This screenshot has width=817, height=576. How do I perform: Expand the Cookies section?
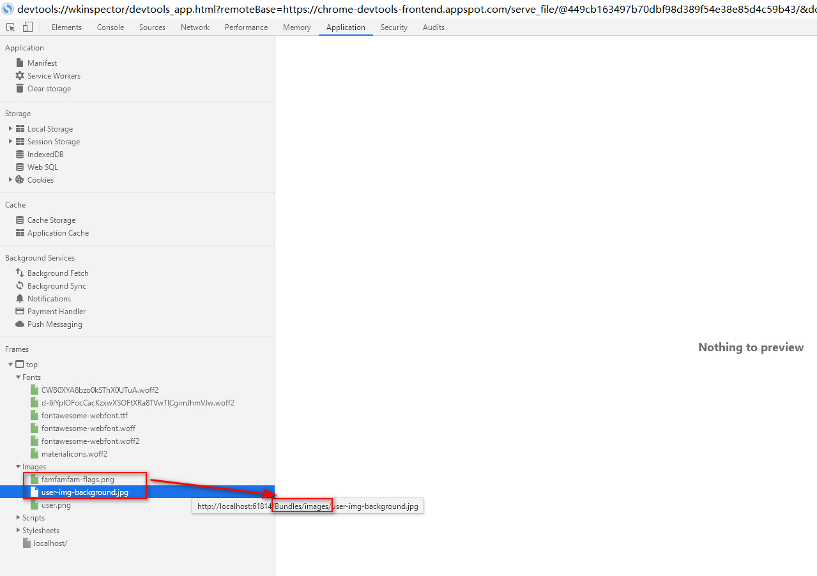coord(9,179)
